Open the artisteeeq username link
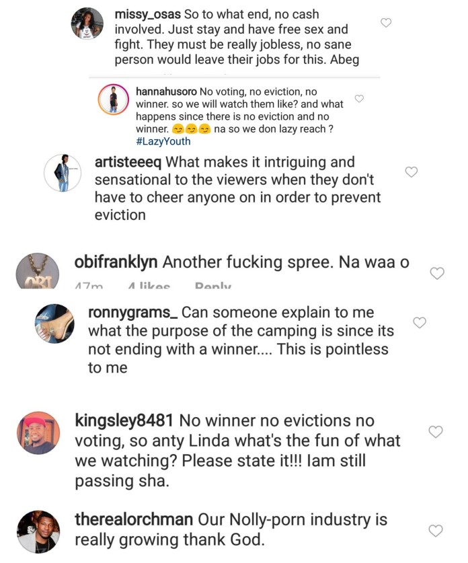The height and width of the screenshot is (563, 468). [x=129, y=163]
